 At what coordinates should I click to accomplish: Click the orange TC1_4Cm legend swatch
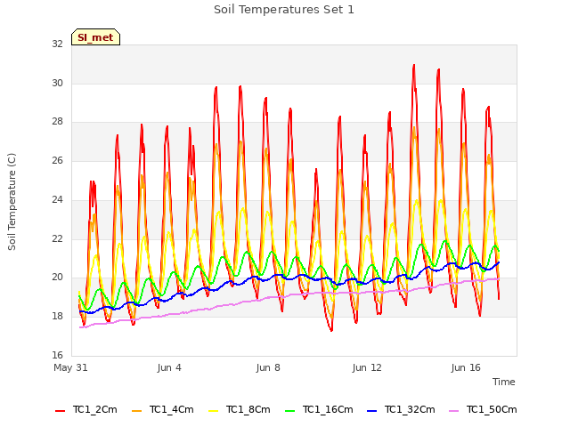pos(136,411)
